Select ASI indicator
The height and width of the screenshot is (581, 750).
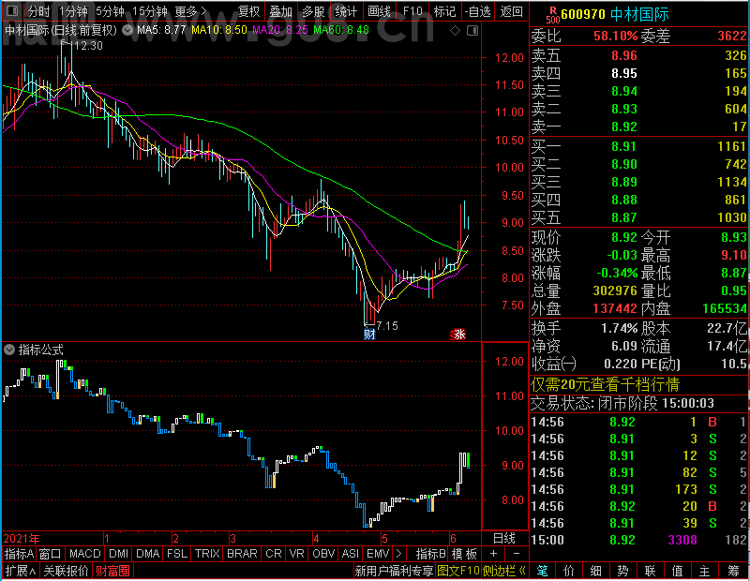click(350, 554)
